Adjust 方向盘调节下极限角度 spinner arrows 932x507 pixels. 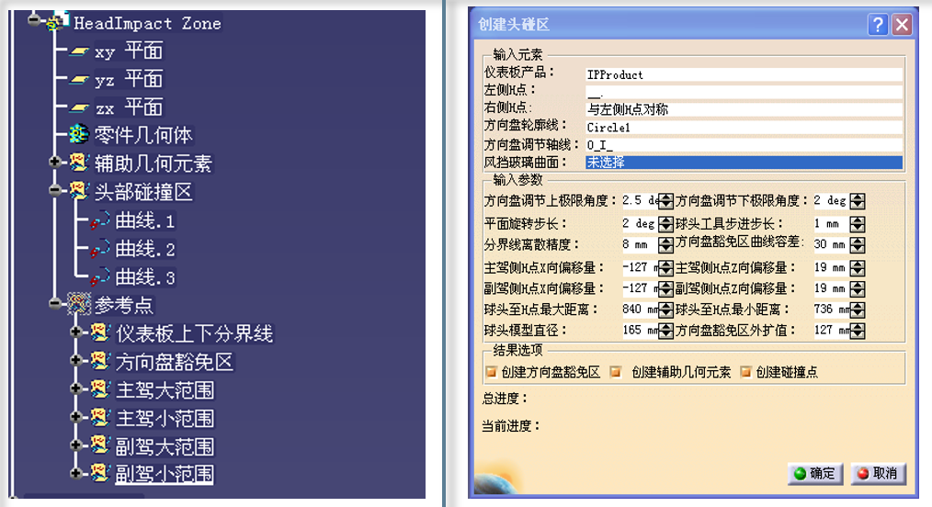858,201
